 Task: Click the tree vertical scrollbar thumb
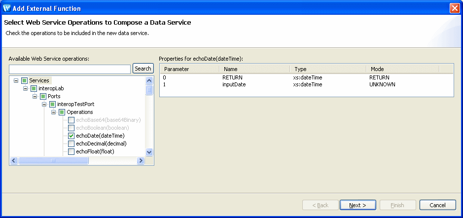(149, 89)
